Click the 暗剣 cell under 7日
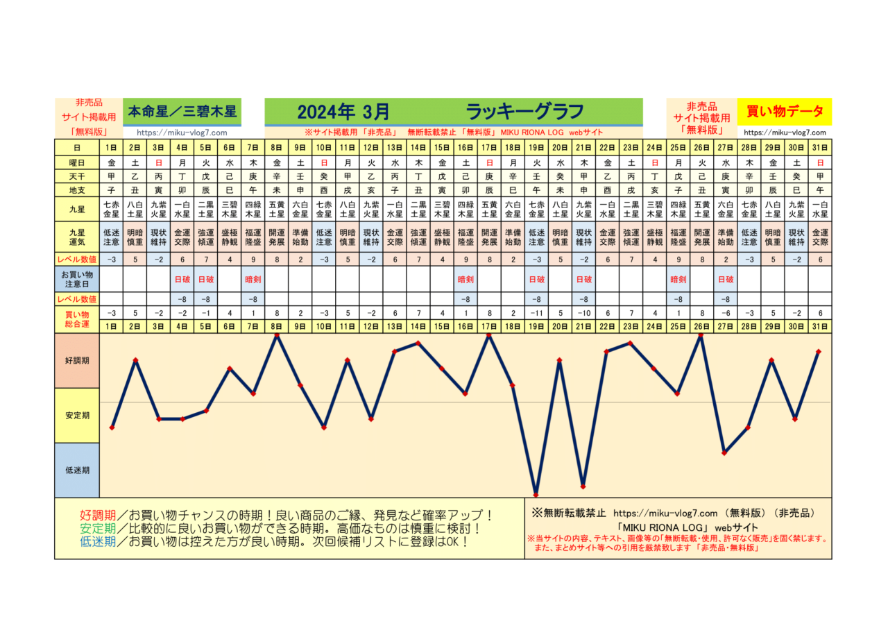 click(x=253, y=279)
